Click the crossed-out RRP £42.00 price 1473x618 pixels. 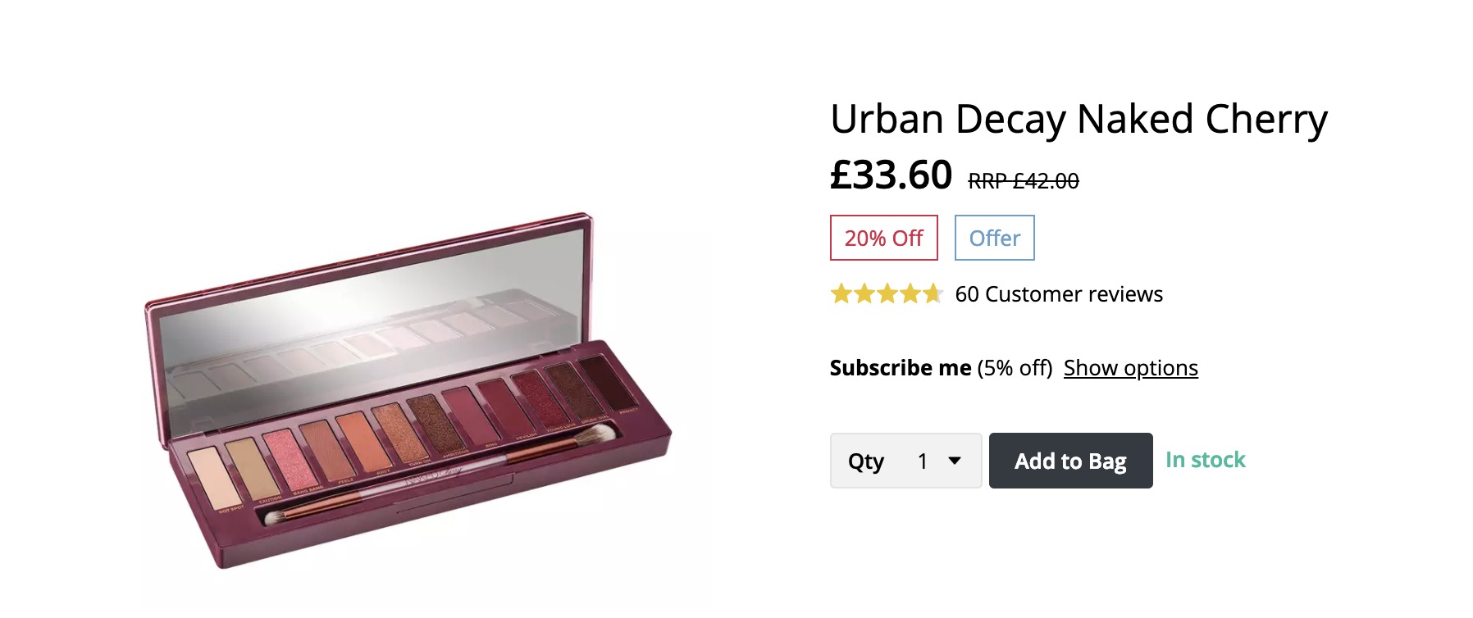[1023, 181]
